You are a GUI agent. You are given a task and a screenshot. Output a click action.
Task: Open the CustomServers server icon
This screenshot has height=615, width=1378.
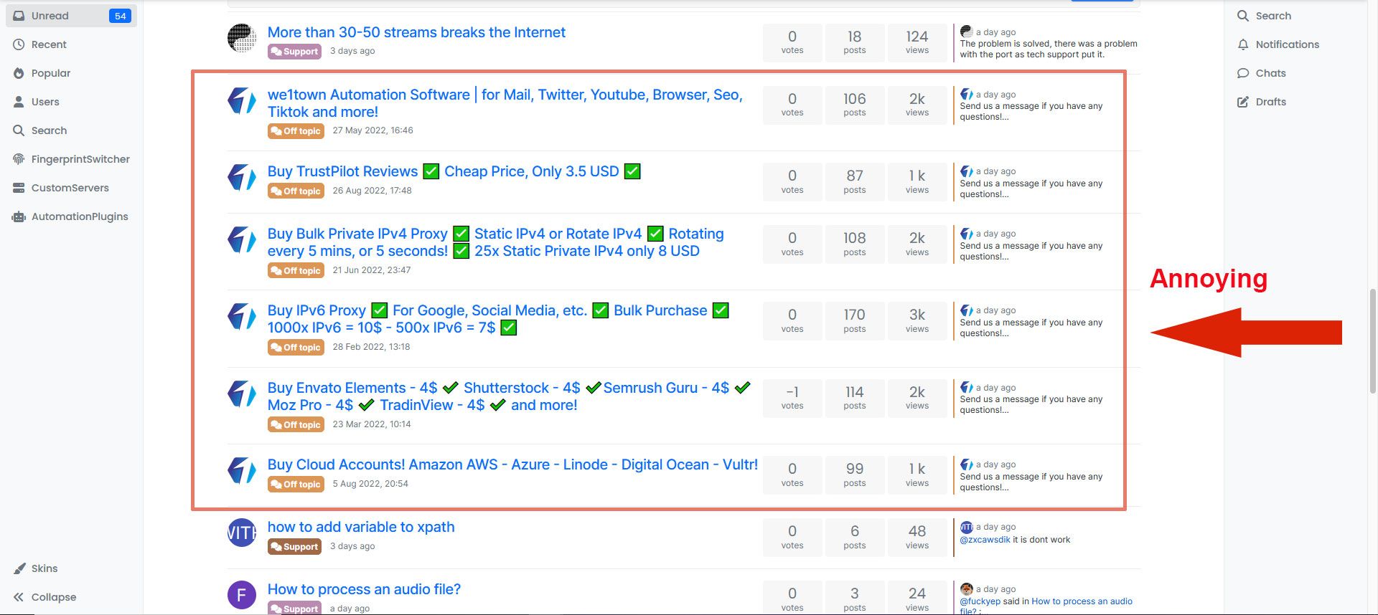[19, 188]
